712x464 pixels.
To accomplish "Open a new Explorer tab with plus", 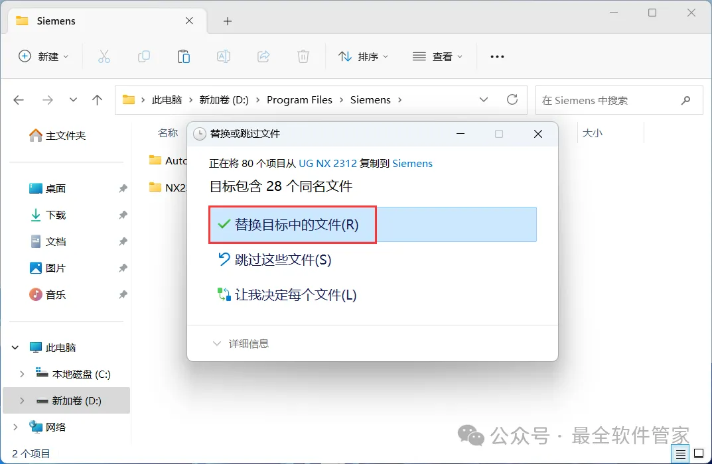I will tap(228, 21).
